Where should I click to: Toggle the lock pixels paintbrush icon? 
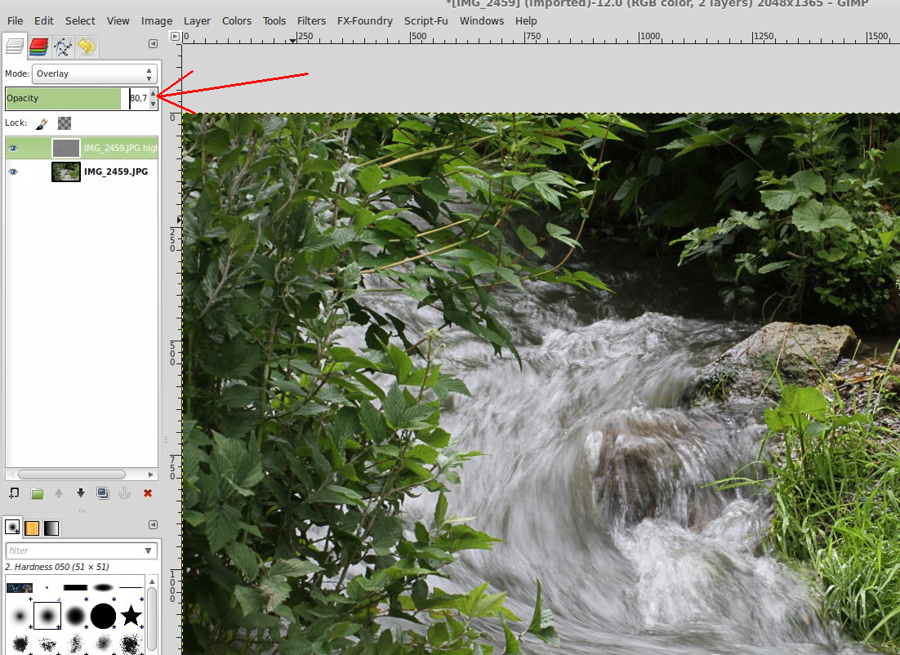coord(42,123)
